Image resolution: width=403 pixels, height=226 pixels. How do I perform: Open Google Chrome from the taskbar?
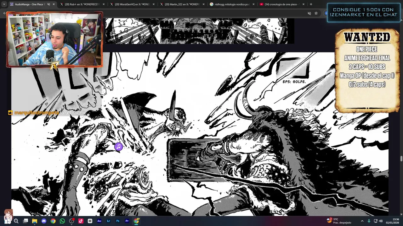click(x=53, y=221)
